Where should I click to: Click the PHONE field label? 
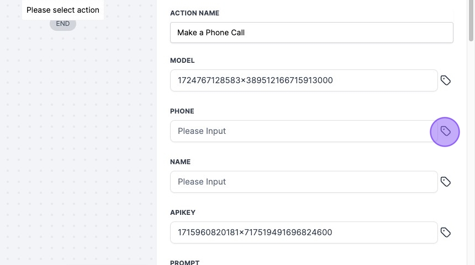pos(182,111)
